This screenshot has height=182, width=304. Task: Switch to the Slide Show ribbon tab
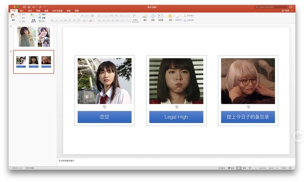point(57,11)
